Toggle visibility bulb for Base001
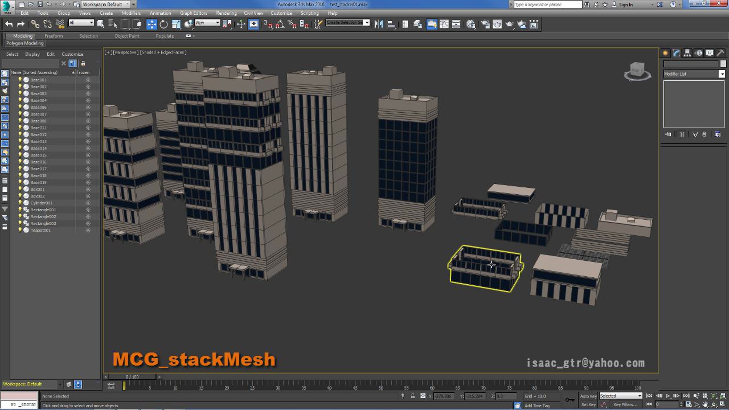729x410 pixels. (x=20, y=80)
